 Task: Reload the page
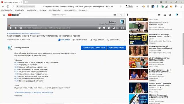tap(13, 6)
